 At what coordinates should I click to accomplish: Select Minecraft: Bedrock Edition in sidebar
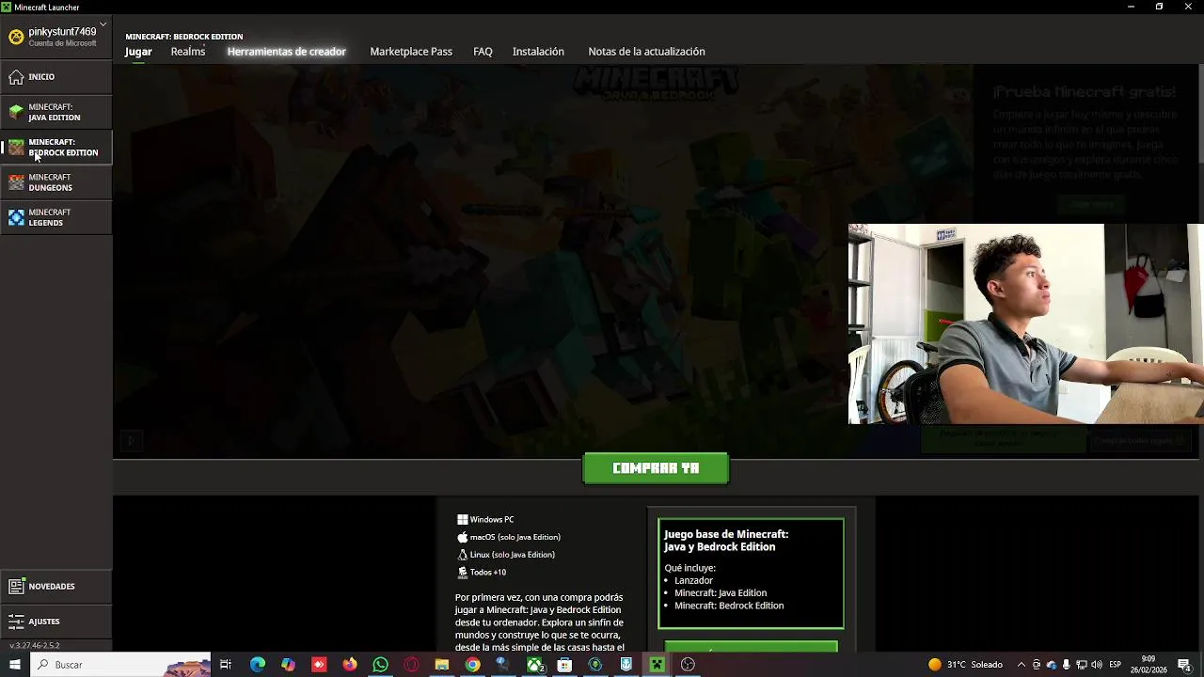pos(55,148)
